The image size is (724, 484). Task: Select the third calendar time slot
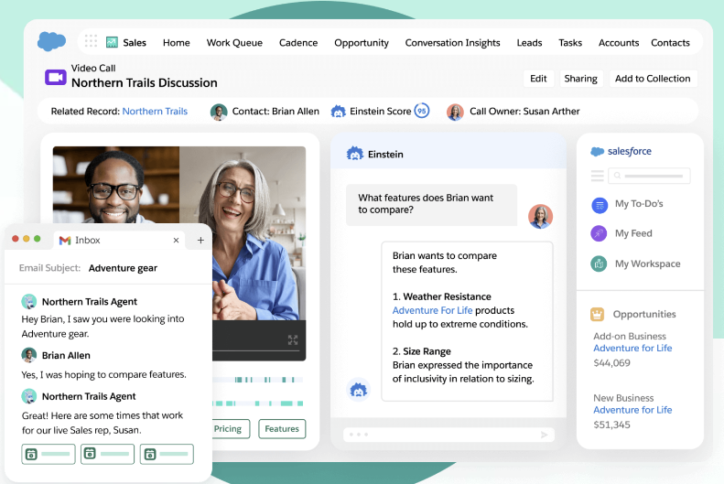click(167, 454)
